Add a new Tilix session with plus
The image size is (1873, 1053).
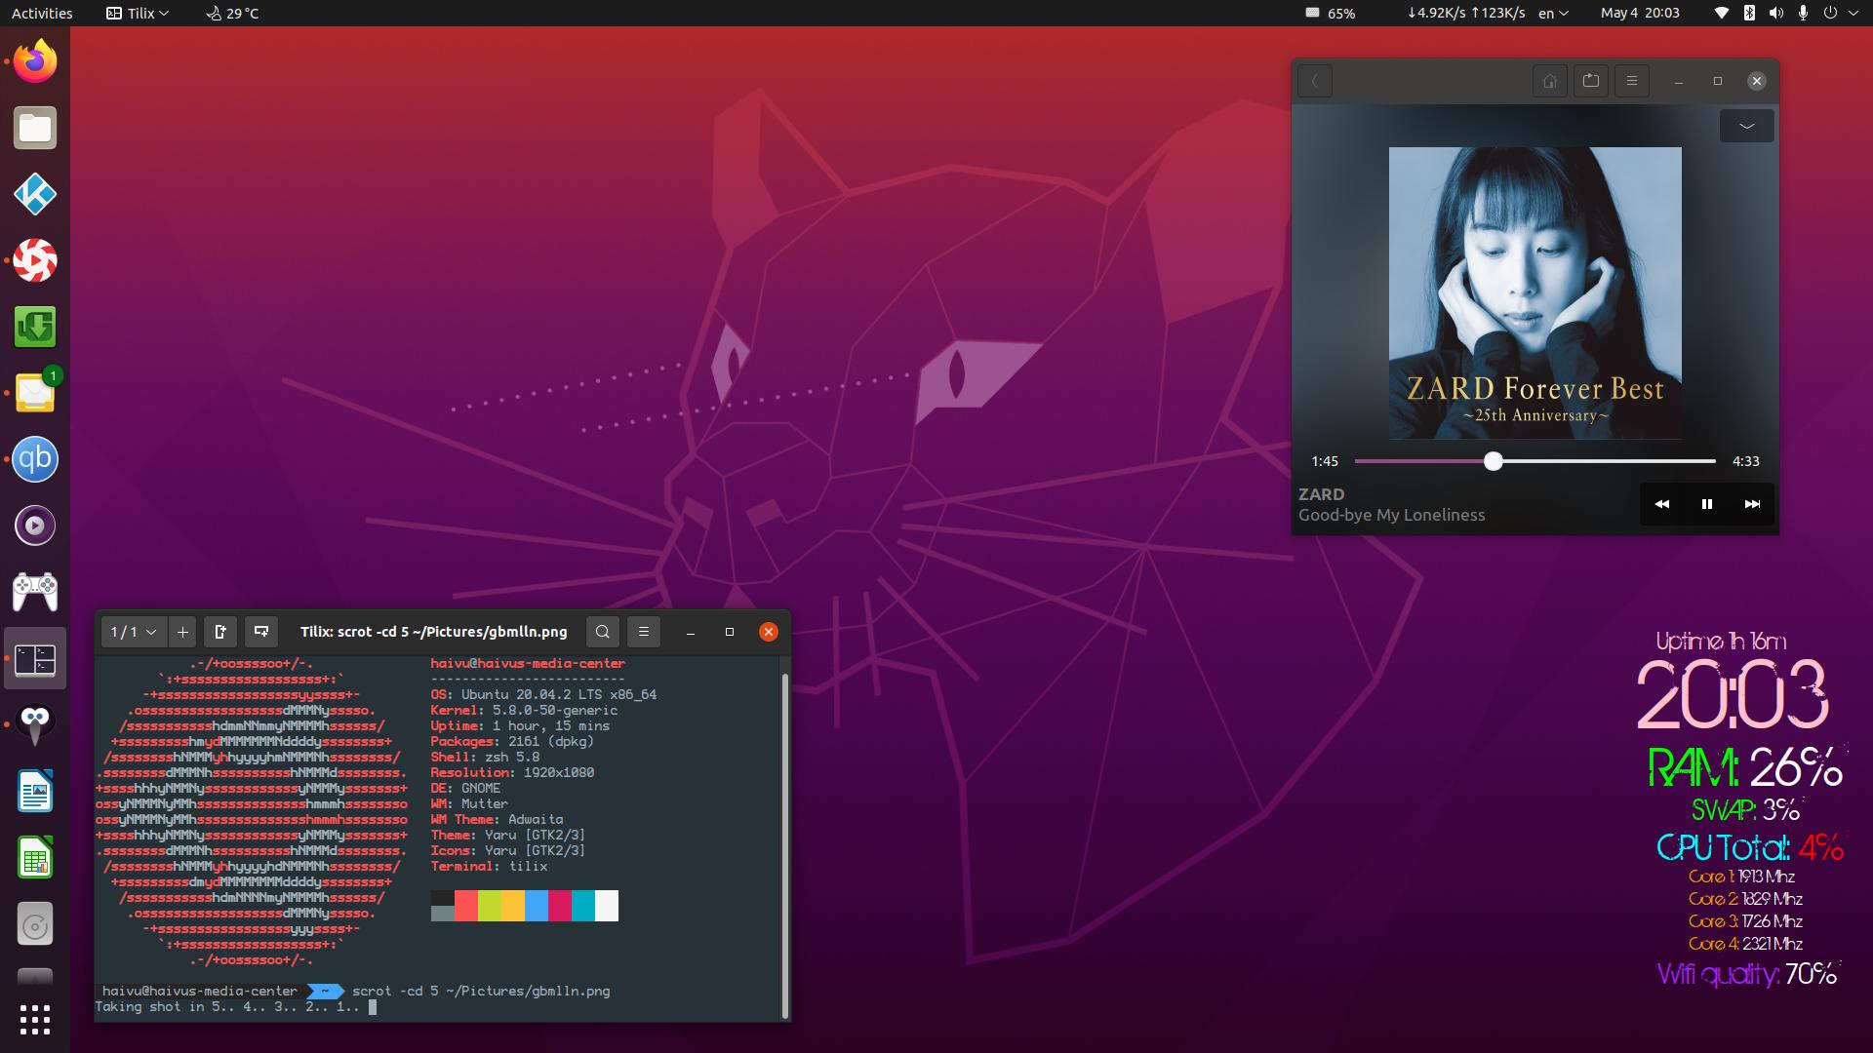182,632
